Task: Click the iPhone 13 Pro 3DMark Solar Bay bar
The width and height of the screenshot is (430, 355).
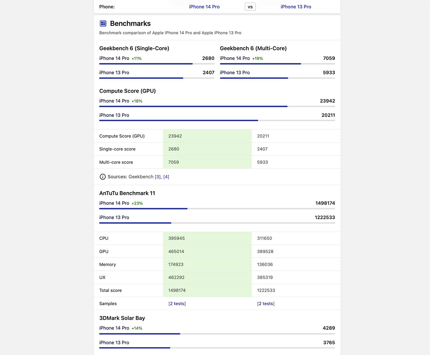Action: (x=217, y=347)
